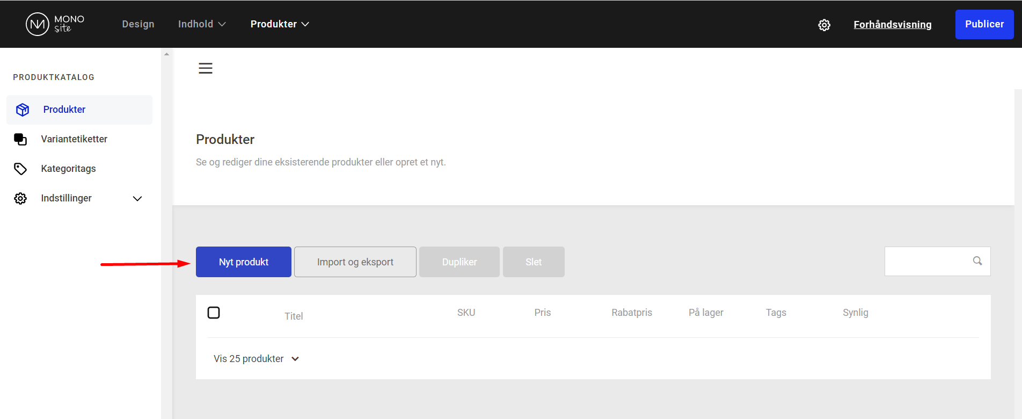Image resolution: width=1022 pixels, height=419 pixels.
Task: Click Import og eksport button
Action: pyautogui.click(x=355, y=262)
